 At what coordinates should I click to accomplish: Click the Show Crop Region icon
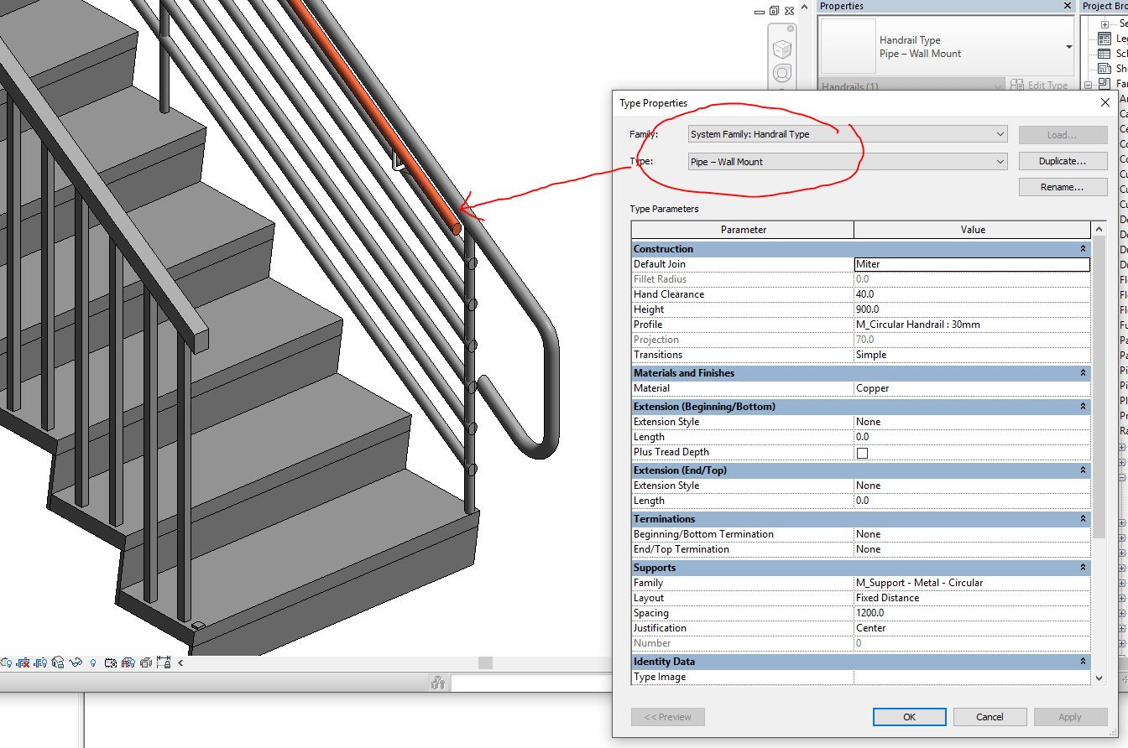[x=41, y=662]
